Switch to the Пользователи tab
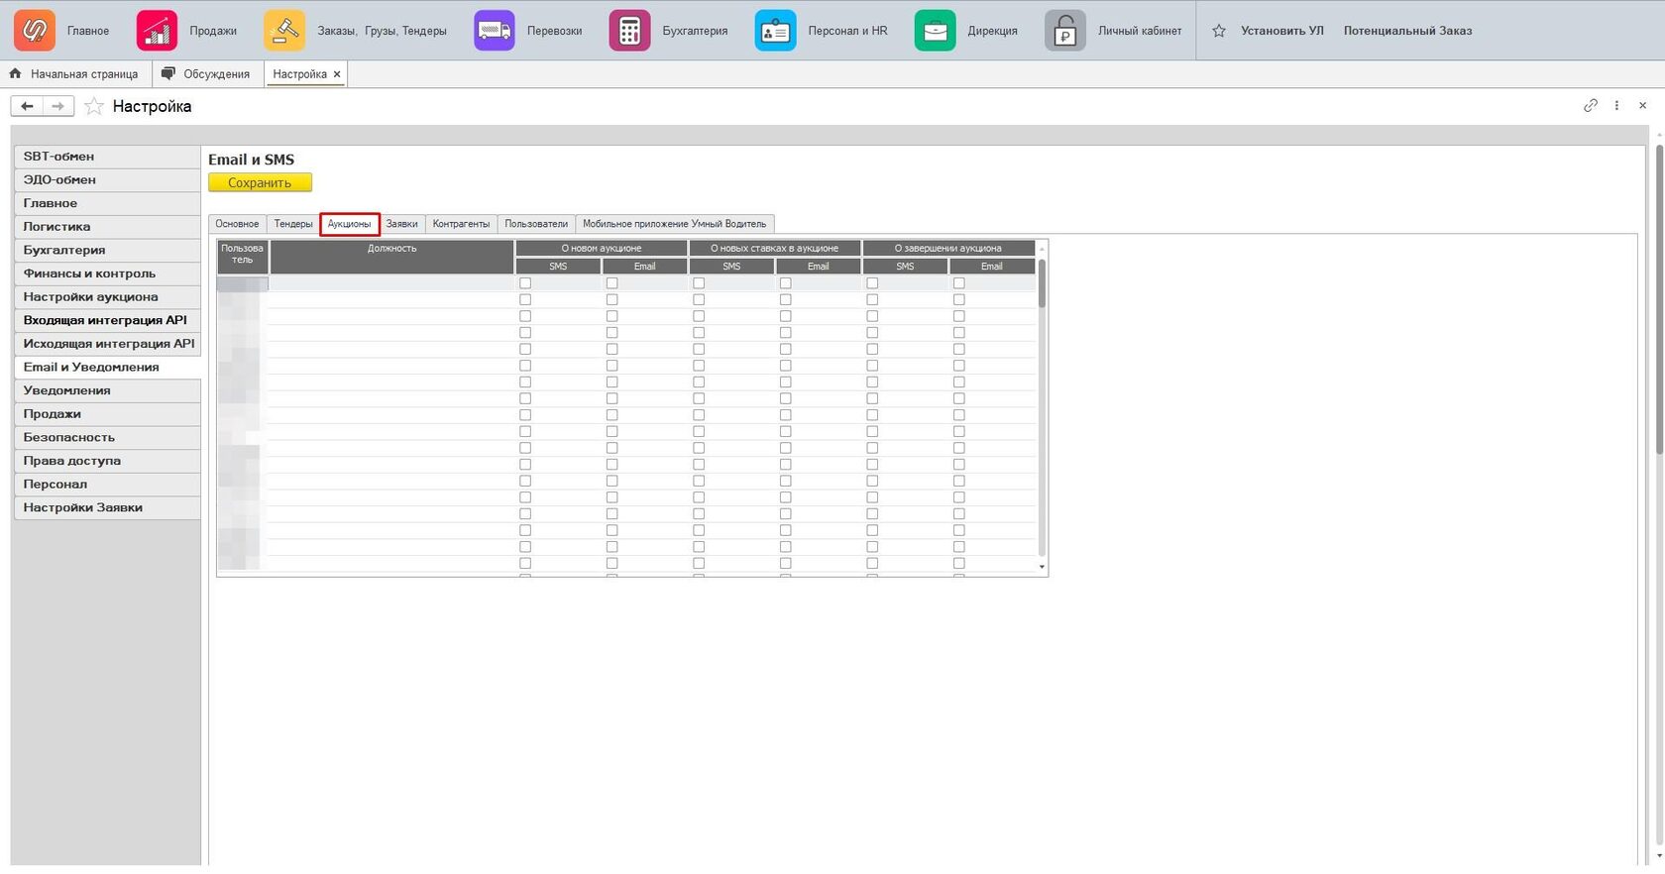 click(x=536, y=224)
